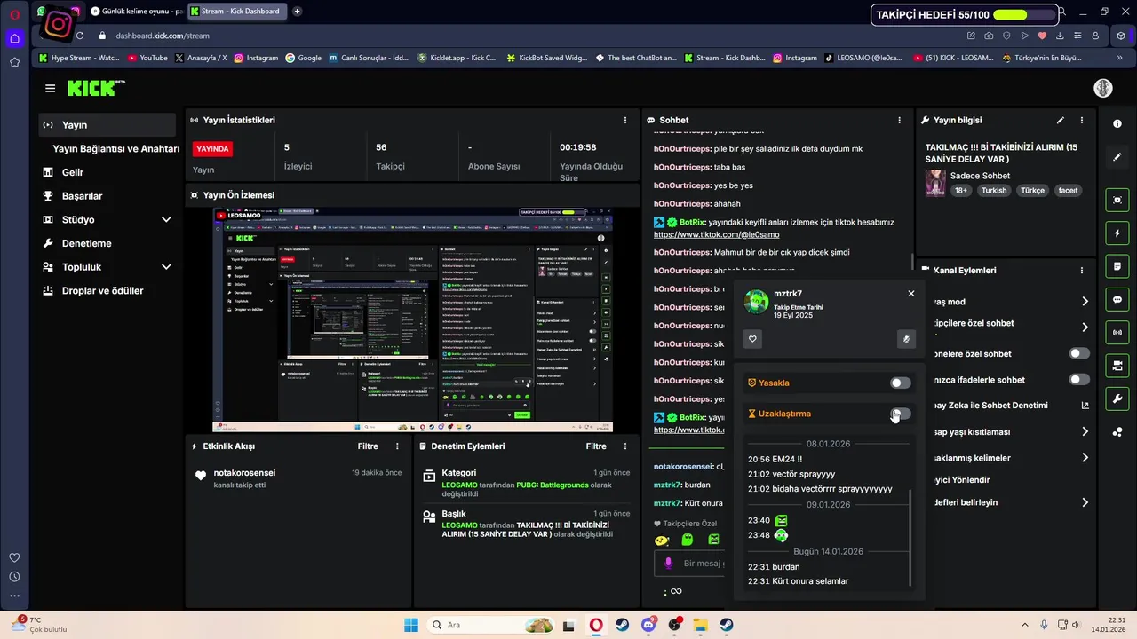Image resolution: width=1137 pixels, height=639 pixels.
Task: Click the broadcast signal icon in right sidebar
Action: click(1117, 333)
